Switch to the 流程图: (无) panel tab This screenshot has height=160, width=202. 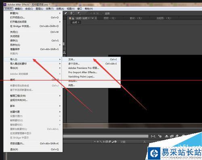[164, 18]
